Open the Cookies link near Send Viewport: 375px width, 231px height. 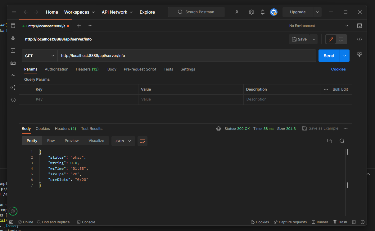tap(338, 69)
